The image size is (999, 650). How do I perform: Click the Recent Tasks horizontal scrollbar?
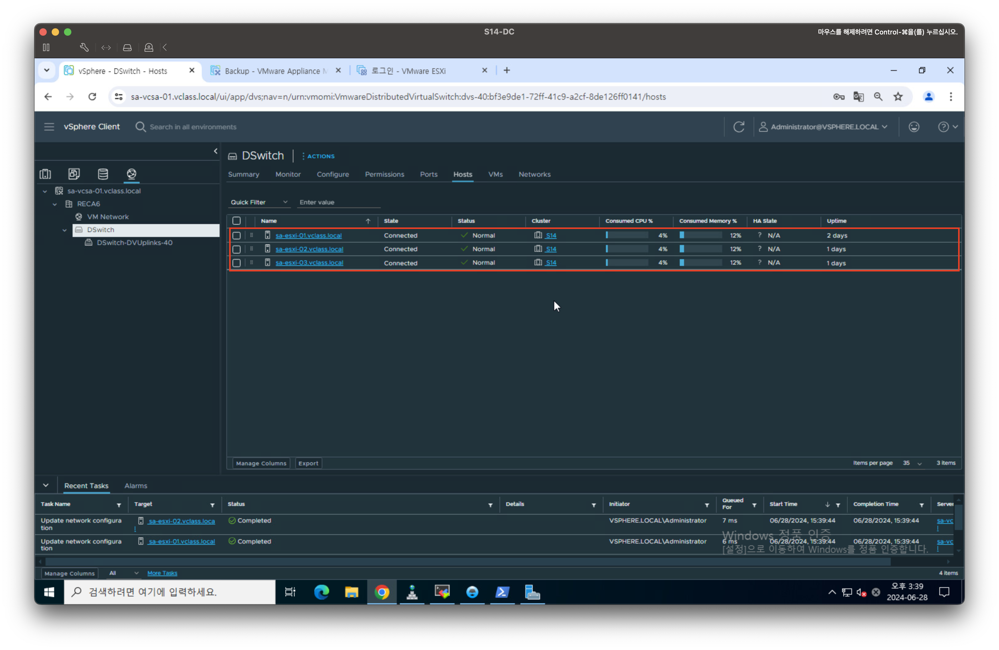[468, 562]
